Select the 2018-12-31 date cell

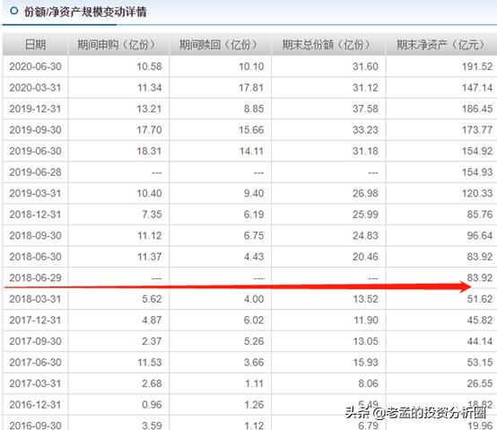pos(35,215)
